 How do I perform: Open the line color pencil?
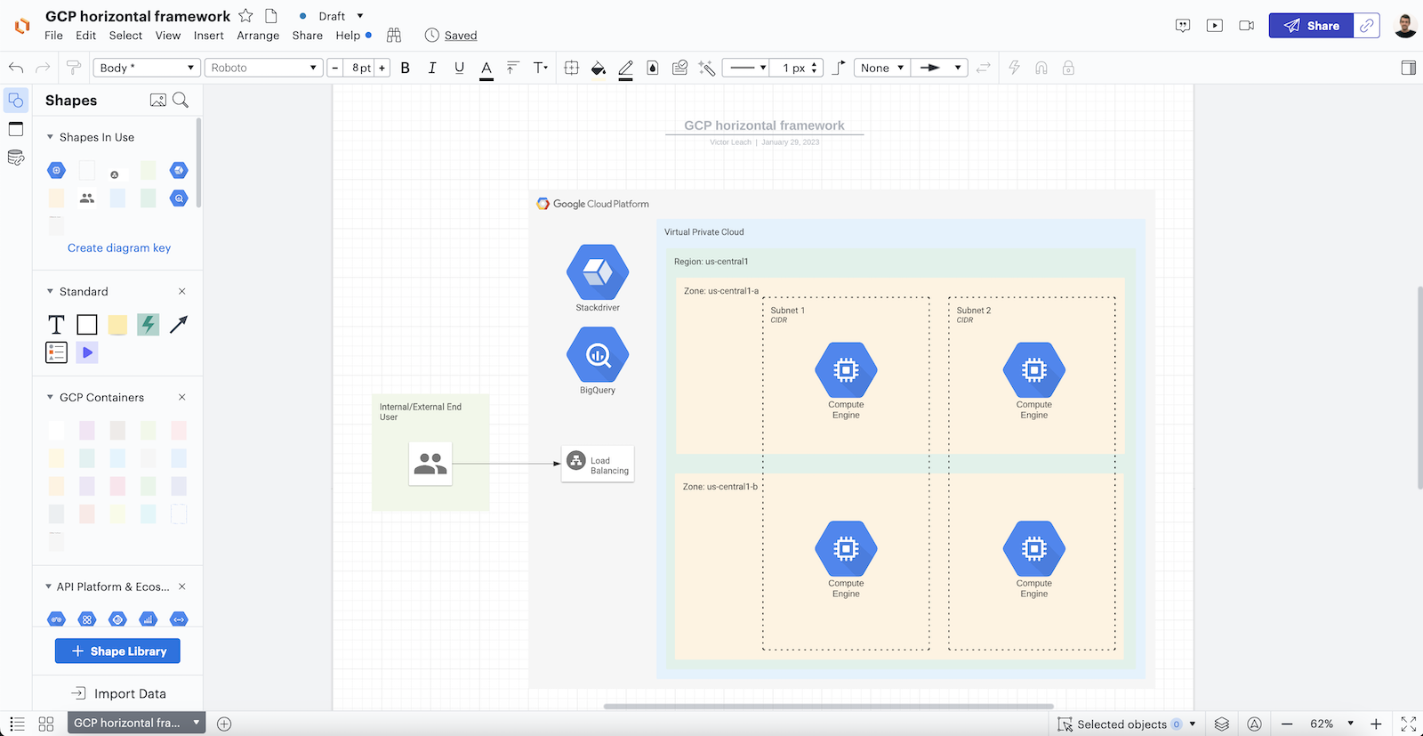(x=625, y=69)
